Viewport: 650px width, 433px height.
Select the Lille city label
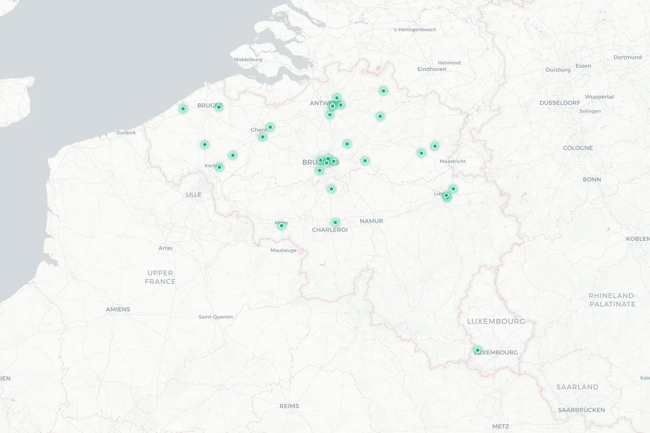point(193,194)
